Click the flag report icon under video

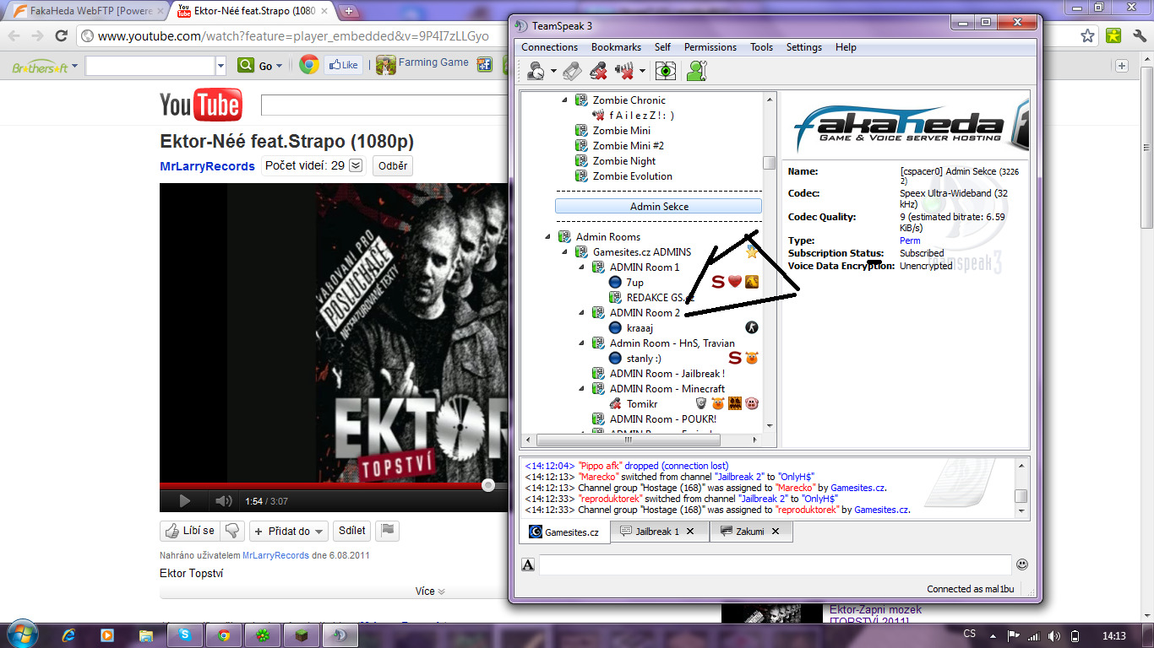[x=387, y=531]
